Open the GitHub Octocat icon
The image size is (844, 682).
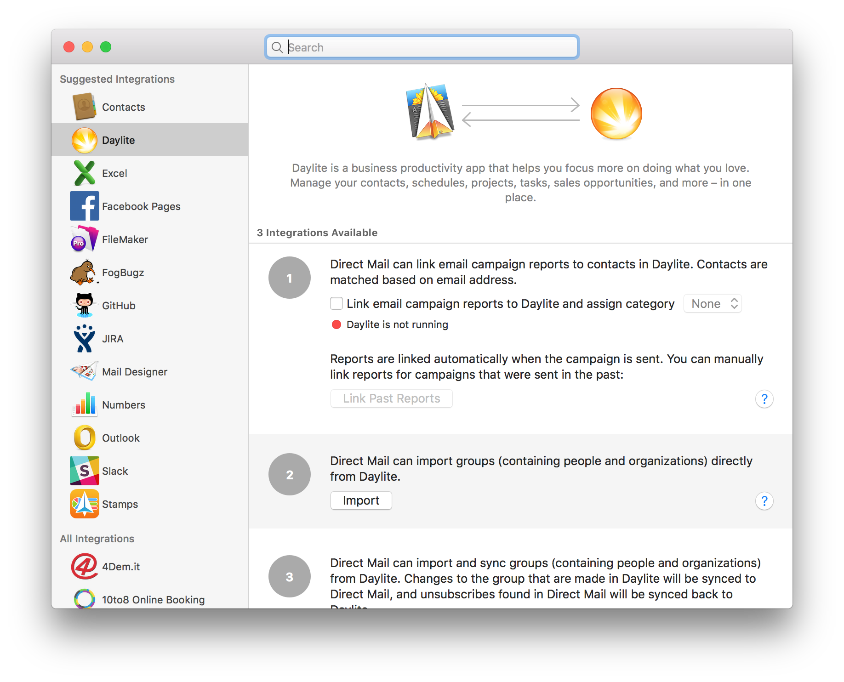coord(85,305)
